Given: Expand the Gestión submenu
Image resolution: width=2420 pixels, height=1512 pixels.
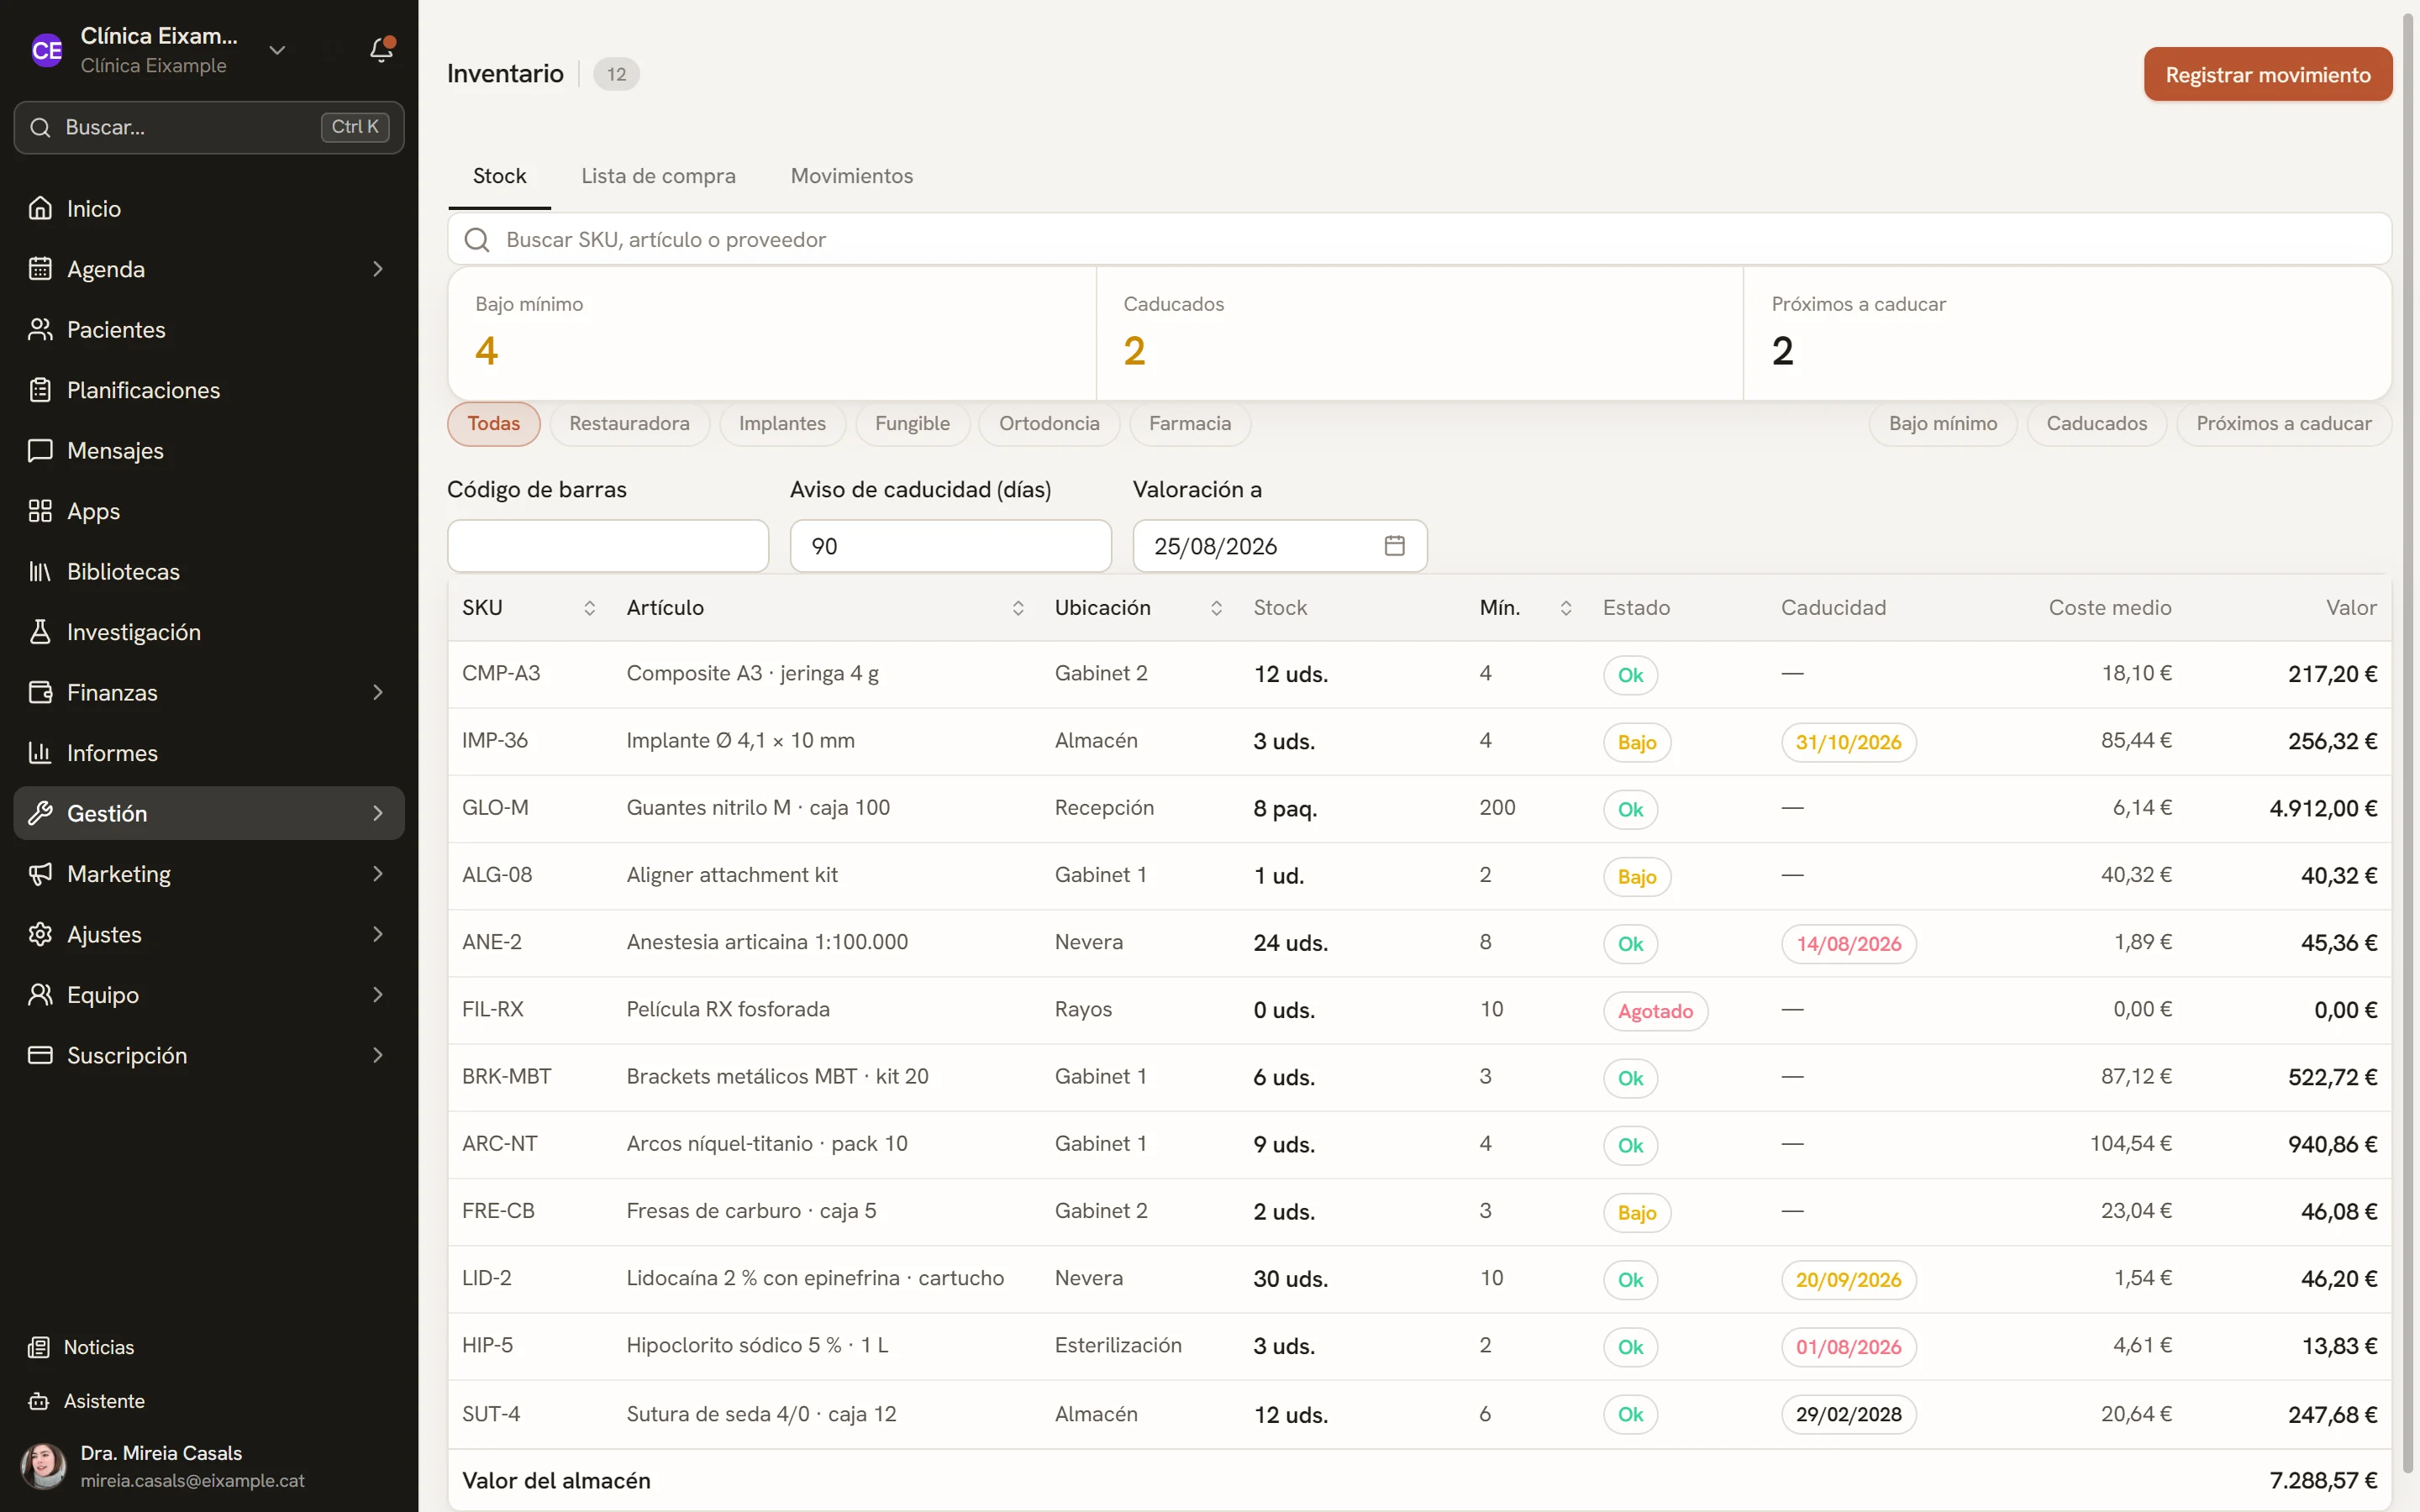Looking at the screenshot, I should [378, 813].
